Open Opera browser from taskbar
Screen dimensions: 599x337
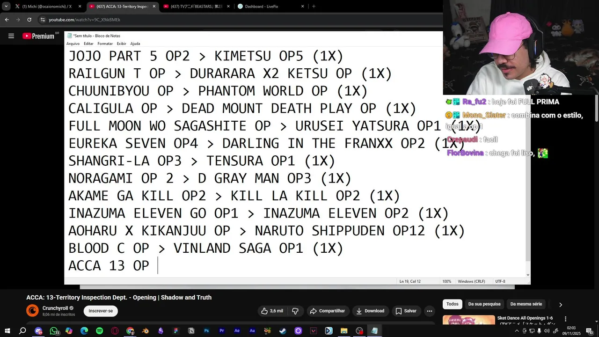115,331
